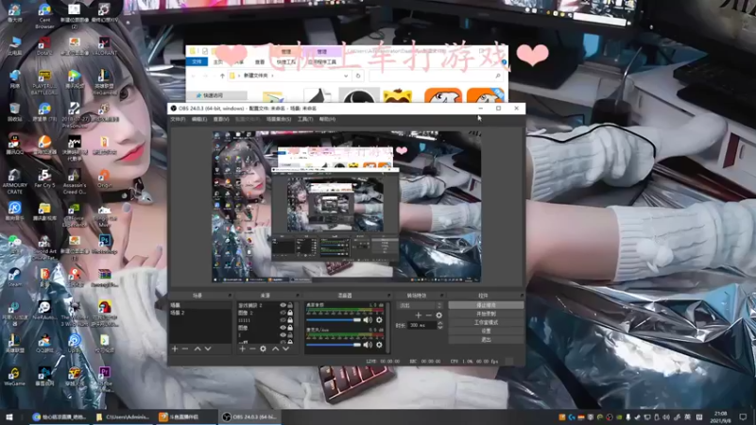This screenshot has height=425, width=756.
Task: Toggle visibility eye of 游戏捕获 2 source
Action: point(283,305)
